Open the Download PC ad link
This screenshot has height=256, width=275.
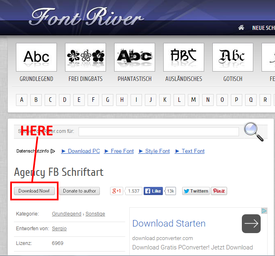pyautogui.click(x=81, y=151)
